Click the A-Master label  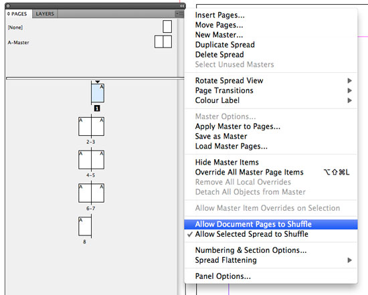tap(19, 43)
